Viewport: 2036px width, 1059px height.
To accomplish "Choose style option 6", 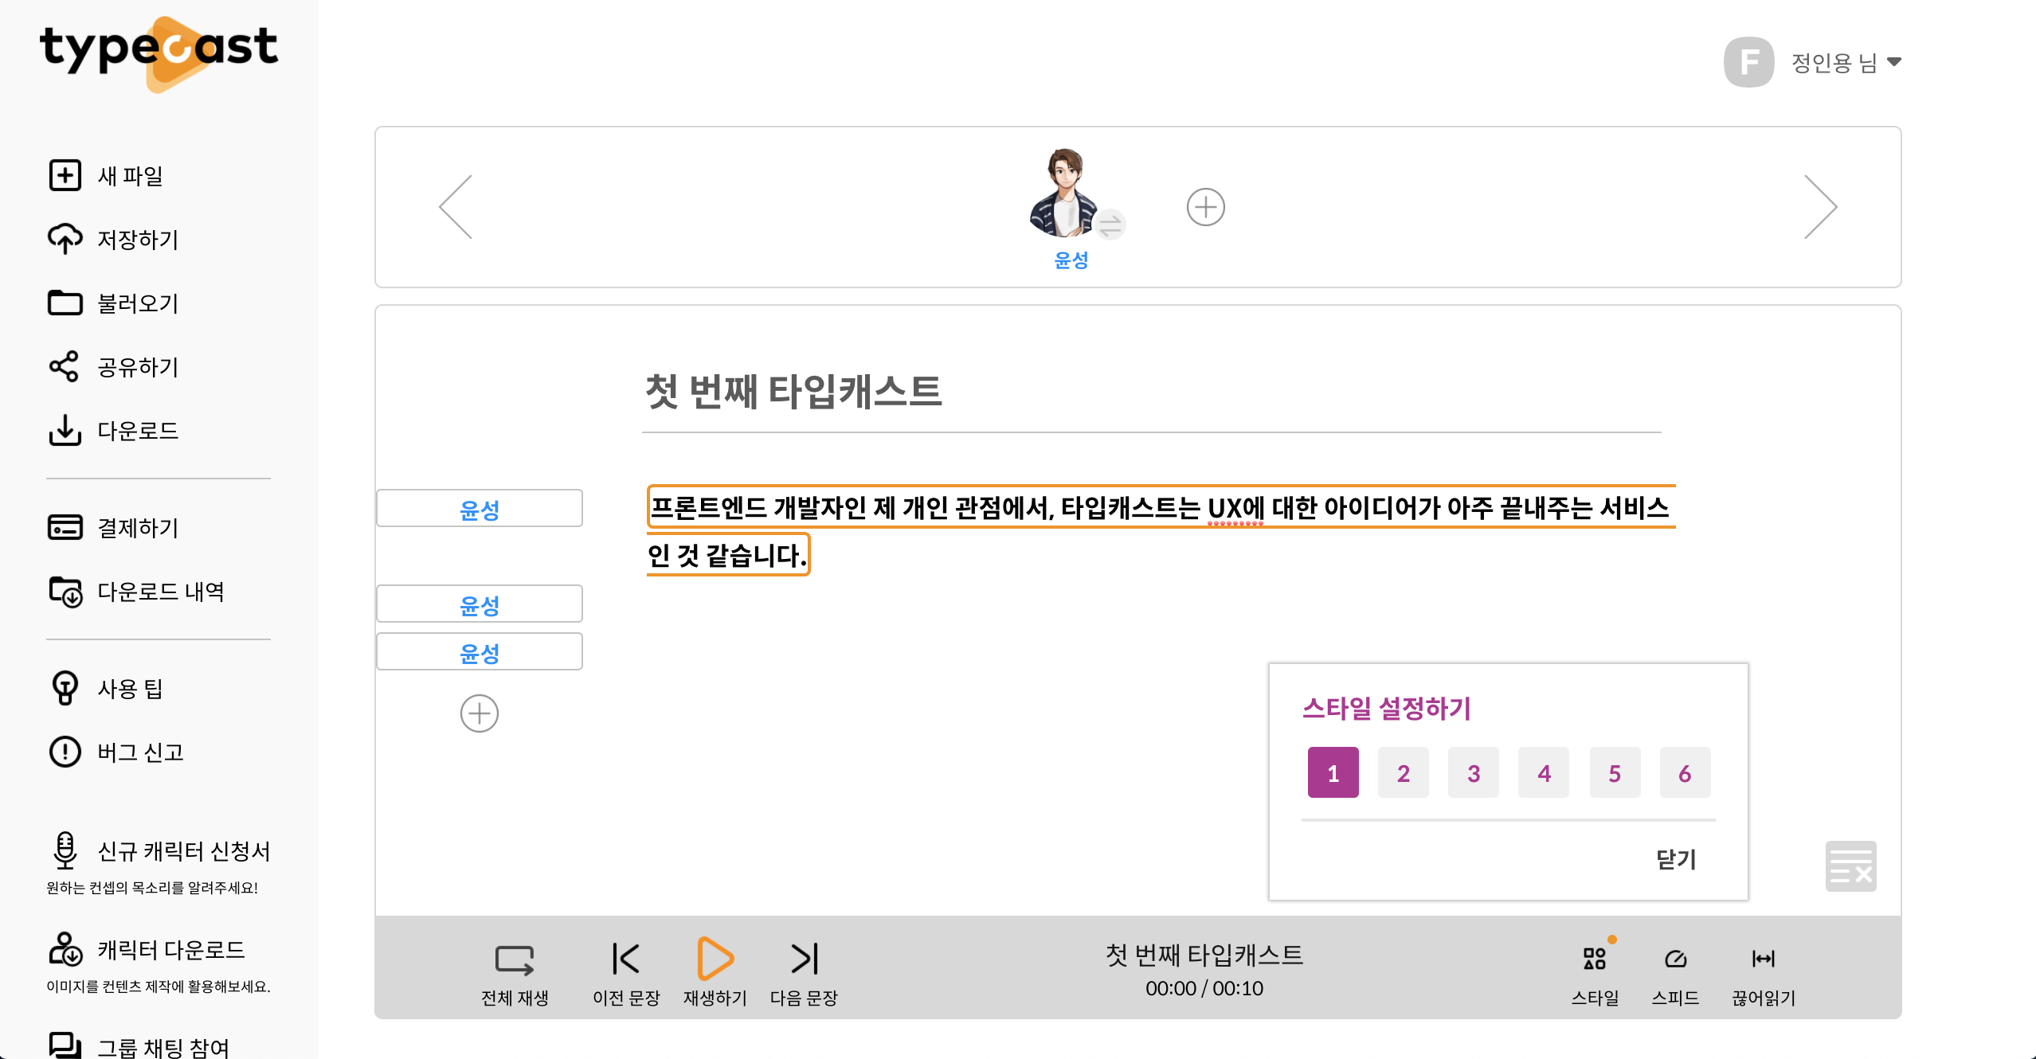I will [1684, 772].
